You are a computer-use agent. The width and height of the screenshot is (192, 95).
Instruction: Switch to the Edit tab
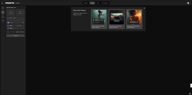point(98,3)
